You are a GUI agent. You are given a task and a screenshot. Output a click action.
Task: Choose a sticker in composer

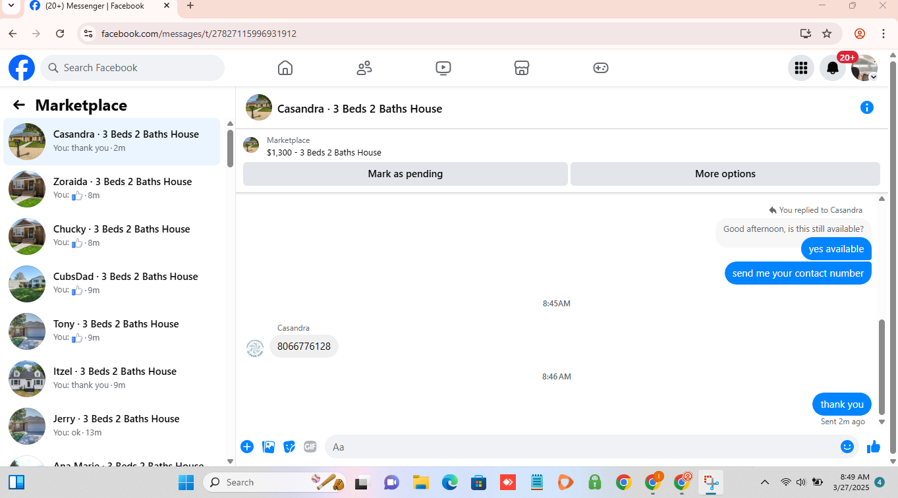pos(289,447)
